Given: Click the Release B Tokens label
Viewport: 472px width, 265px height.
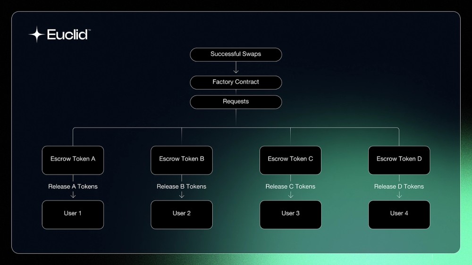Looking at the screenshot, I should click(182, 187).
